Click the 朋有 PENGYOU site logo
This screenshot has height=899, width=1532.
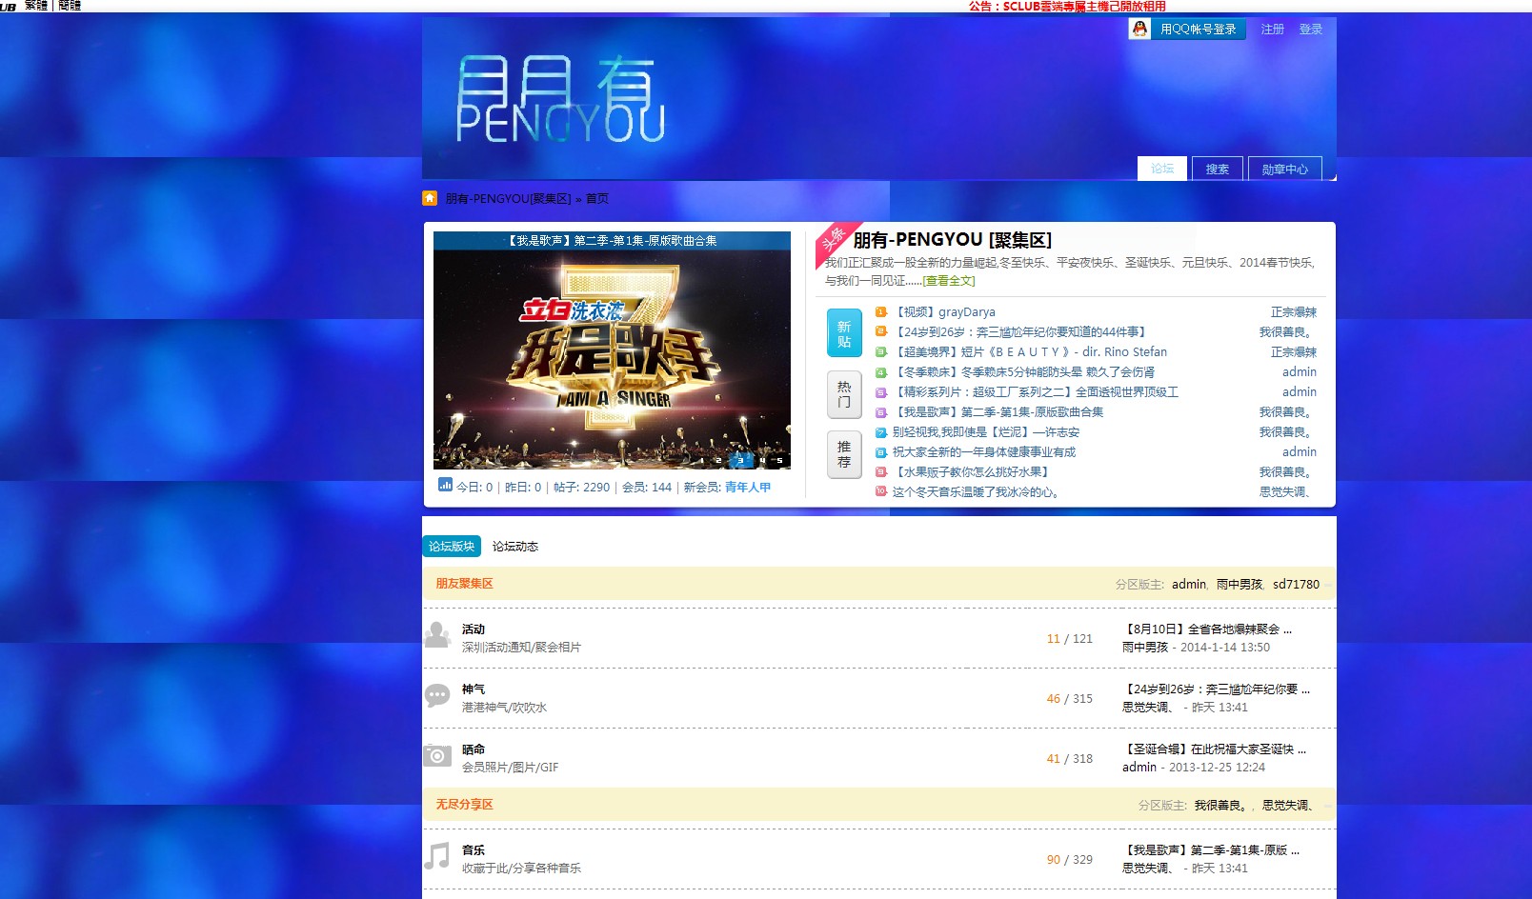[560, 99]
